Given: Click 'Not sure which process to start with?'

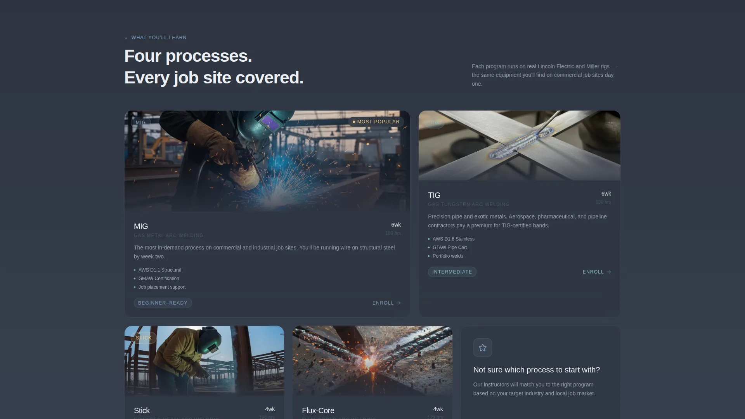Looking at the screenshot, I should pos(536,370).
